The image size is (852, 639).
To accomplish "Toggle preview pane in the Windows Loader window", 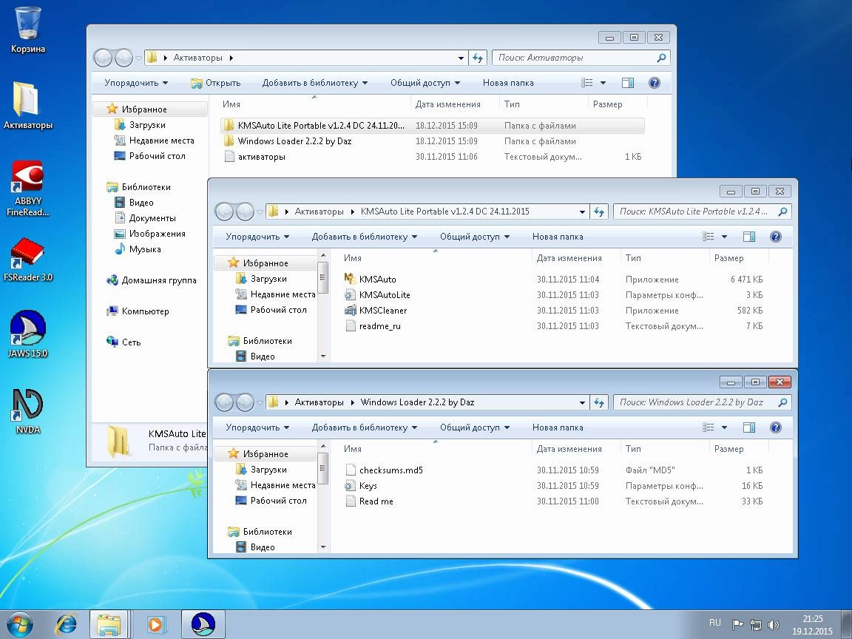I will (748, 427).
